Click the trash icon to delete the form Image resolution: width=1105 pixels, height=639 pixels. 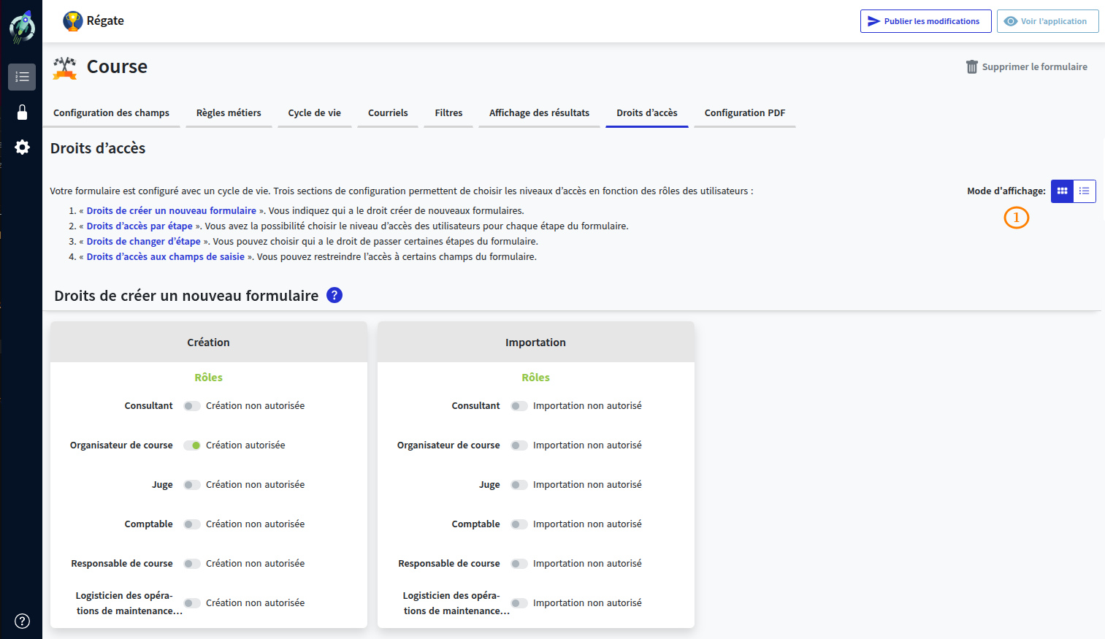point(971,66)
